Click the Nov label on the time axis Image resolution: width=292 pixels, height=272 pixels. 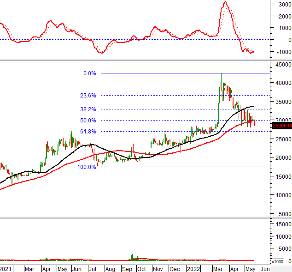pyautogui.click(x=158, y=268)
